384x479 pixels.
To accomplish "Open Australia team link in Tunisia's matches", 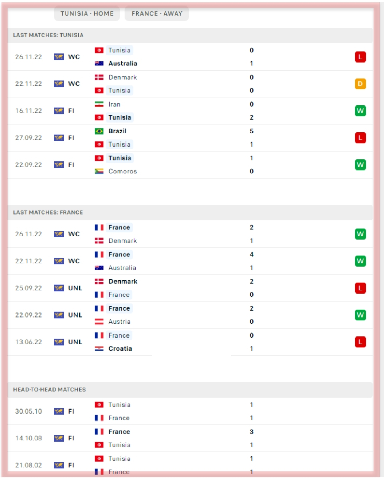I will click(x=123, y=63).
